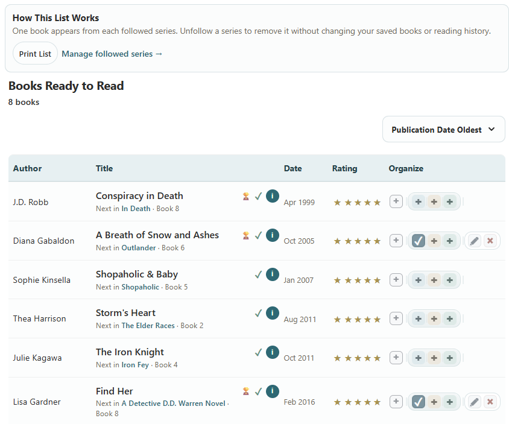Viewport: 509px width, 424px height.
Task: Open Find Her book title
Action: (x=114, y=391)
